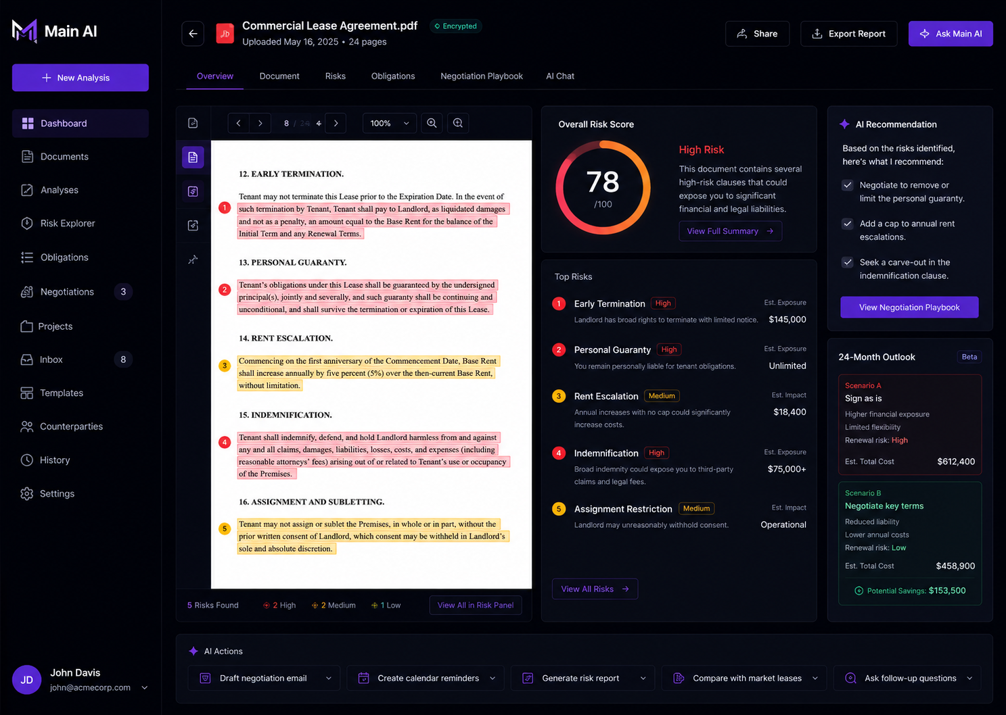The height and width of the screenshot is (715, 1006).
Task: Click the viewer rail icon below the purple one
Action: [x=193, y=191]
